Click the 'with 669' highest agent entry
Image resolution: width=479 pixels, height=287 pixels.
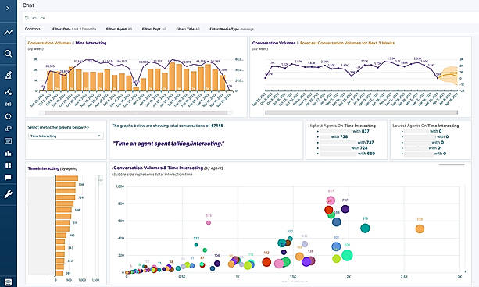[x=366, y=154]
